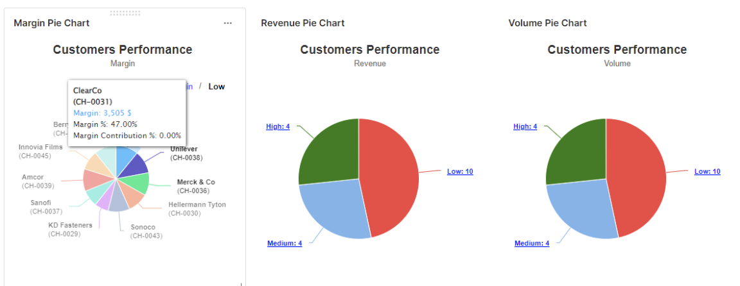The height and width of the screenshot is (286, 740).
Task: Click the Innovia Films (CH-0045) label
Action: 41,151
